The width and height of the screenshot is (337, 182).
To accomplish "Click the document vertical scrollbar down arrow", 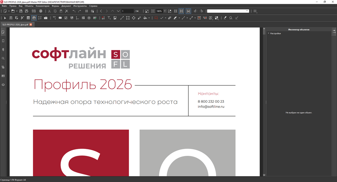I will tap(264, 175).
